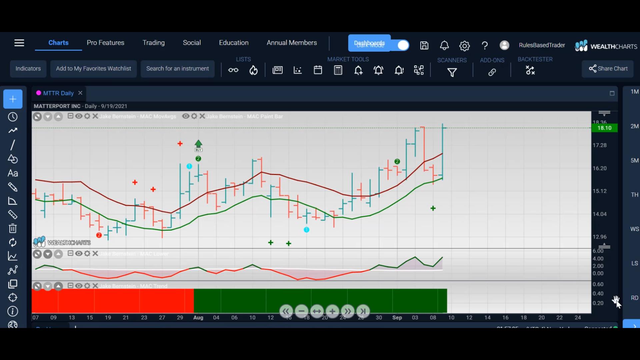Viewport: 640px width, 360px height.
Task: Open the help question mark
Action: (485, 45)
